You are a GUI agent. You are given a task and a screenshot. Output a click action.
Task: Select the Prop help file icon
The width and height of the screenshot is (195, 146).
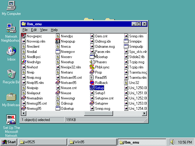(x=92, y=72)
